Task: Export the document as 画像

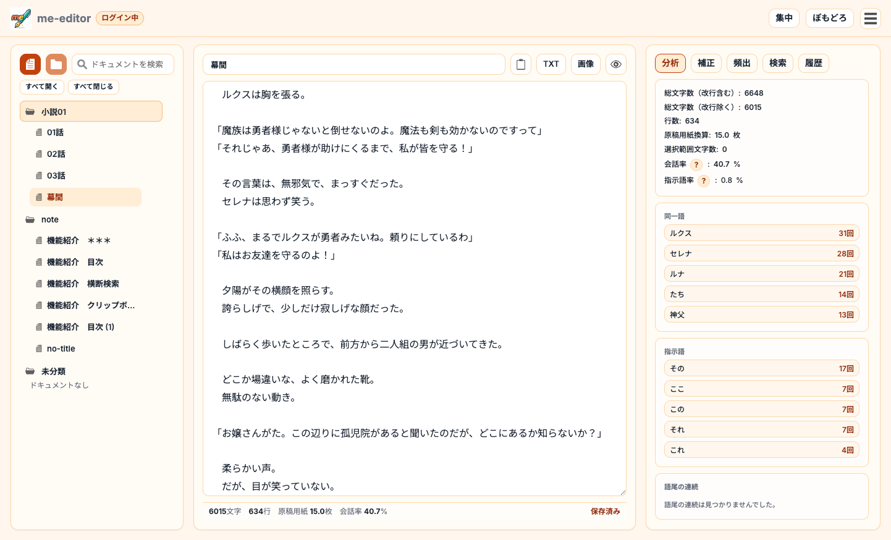Action: (x=585, y=64)
